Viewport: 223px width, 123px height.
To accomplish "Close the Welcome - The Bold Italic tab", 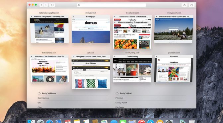I will click(32, 57).
